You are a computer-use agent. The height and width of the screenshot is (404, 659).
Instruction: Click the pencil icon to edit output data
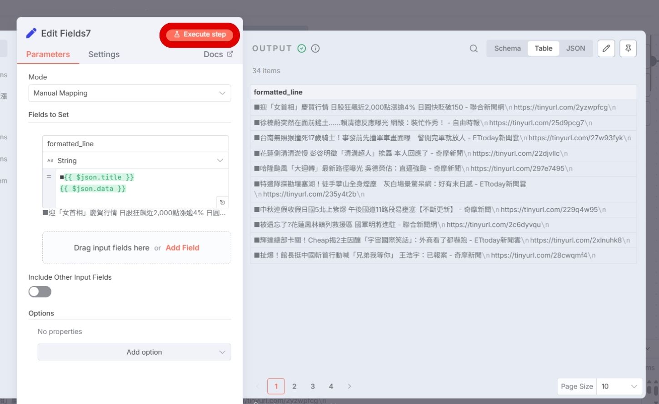pyautogui.click(x=606, y=48)
